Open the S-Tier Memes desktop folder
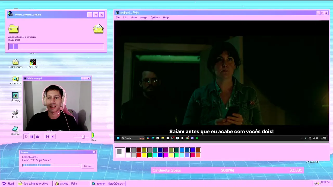This screenshot has width=333, height=187. (16, 64)
